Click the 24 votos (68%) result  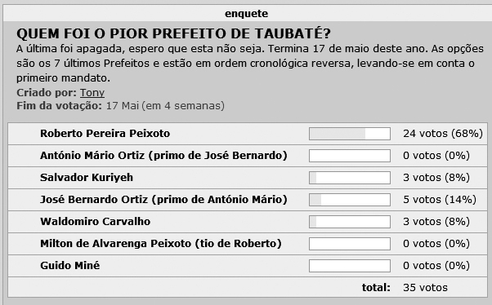click(x=443, y=134)
